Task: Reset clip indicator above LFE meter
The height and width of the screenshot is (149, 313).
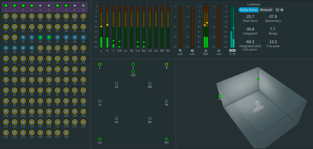Action: tap(119, 4)
